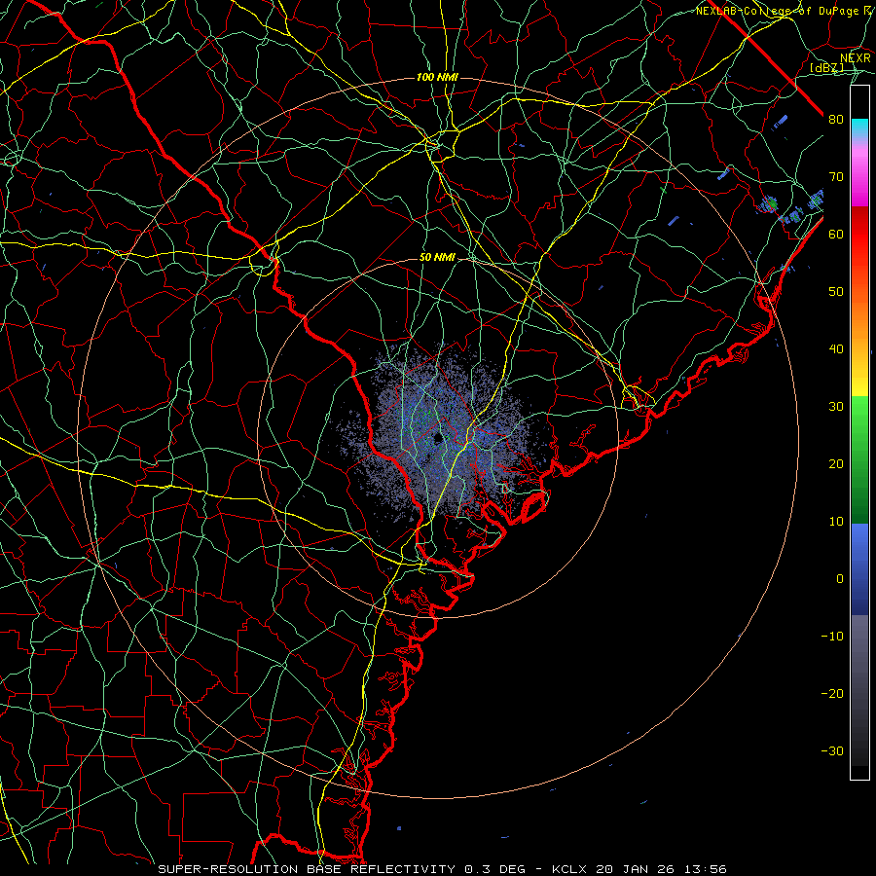The height and width of the screenshot is (876, 876).
Task: Click the dark radar site hole in clutter
Action: [439, 439]
